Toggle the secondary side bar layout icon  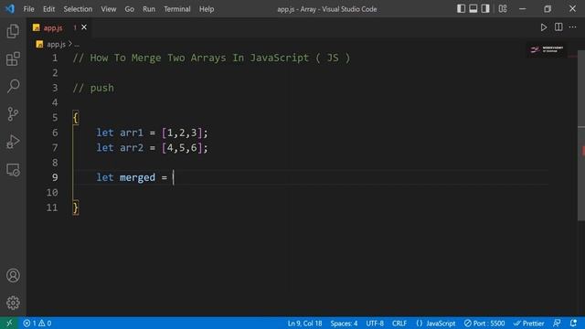pos(485,8)
